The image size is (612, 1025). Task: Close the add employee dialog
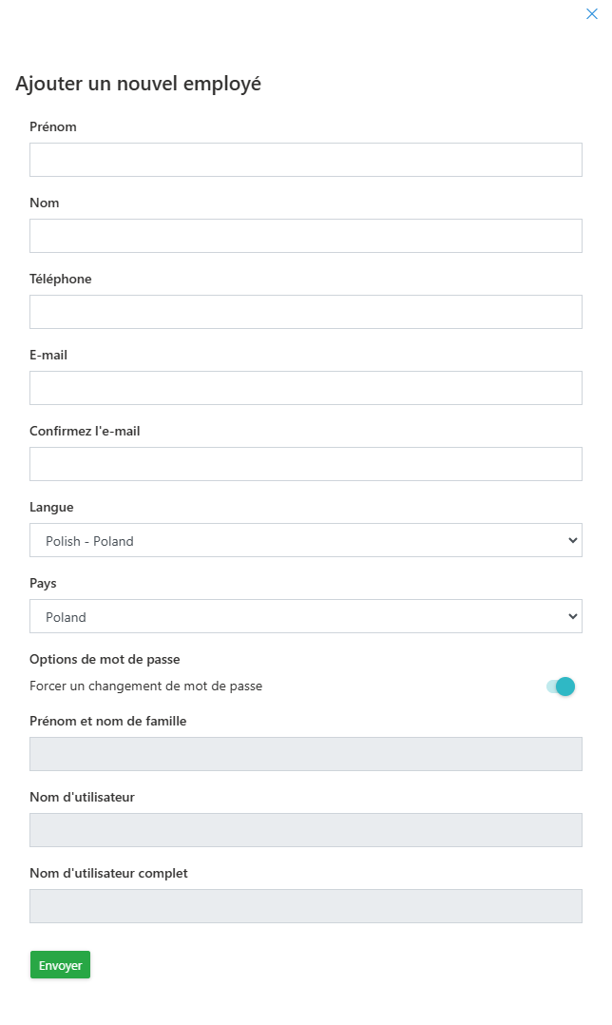click(x=591, y=14)
